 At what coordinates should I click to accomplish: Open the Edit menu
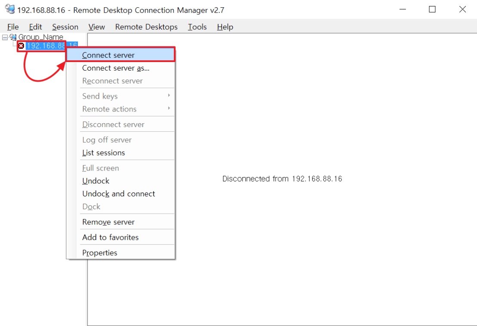coord(35,27)
